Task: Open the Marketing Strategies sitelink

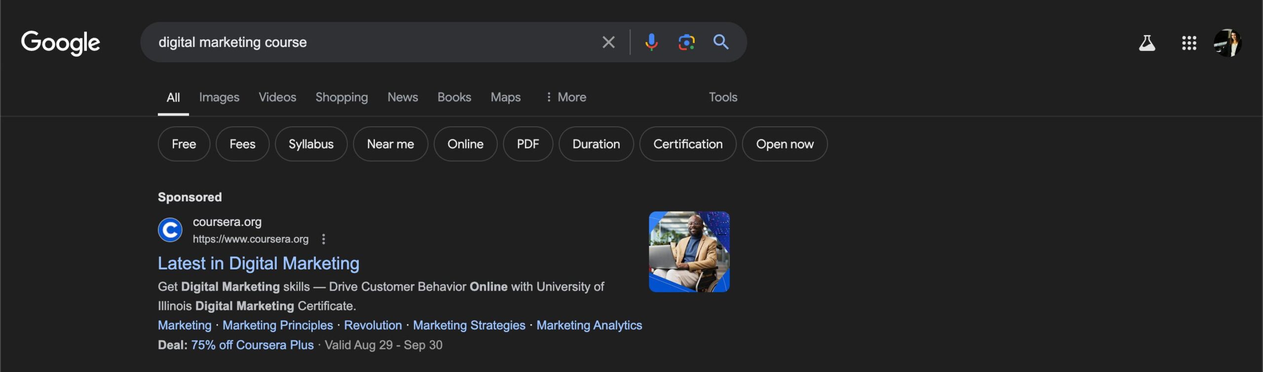Action: (x=469, y=326)
